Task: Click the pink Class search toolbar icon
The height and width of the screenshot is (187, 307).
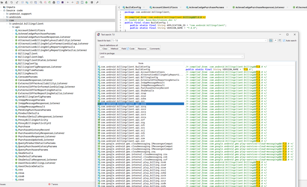Action: pos(45,2)
